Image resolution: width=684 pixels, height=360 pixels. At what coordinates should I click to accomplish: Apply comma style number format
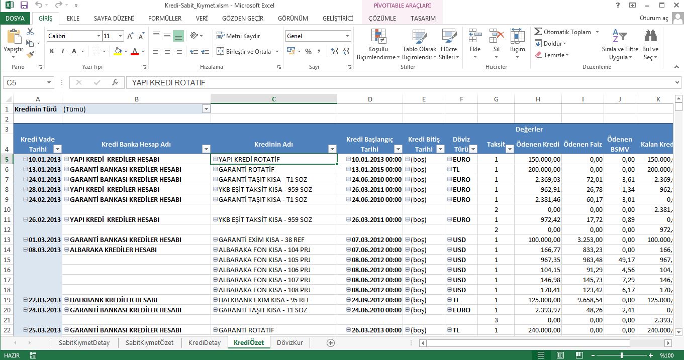click(x=319, y=51)
